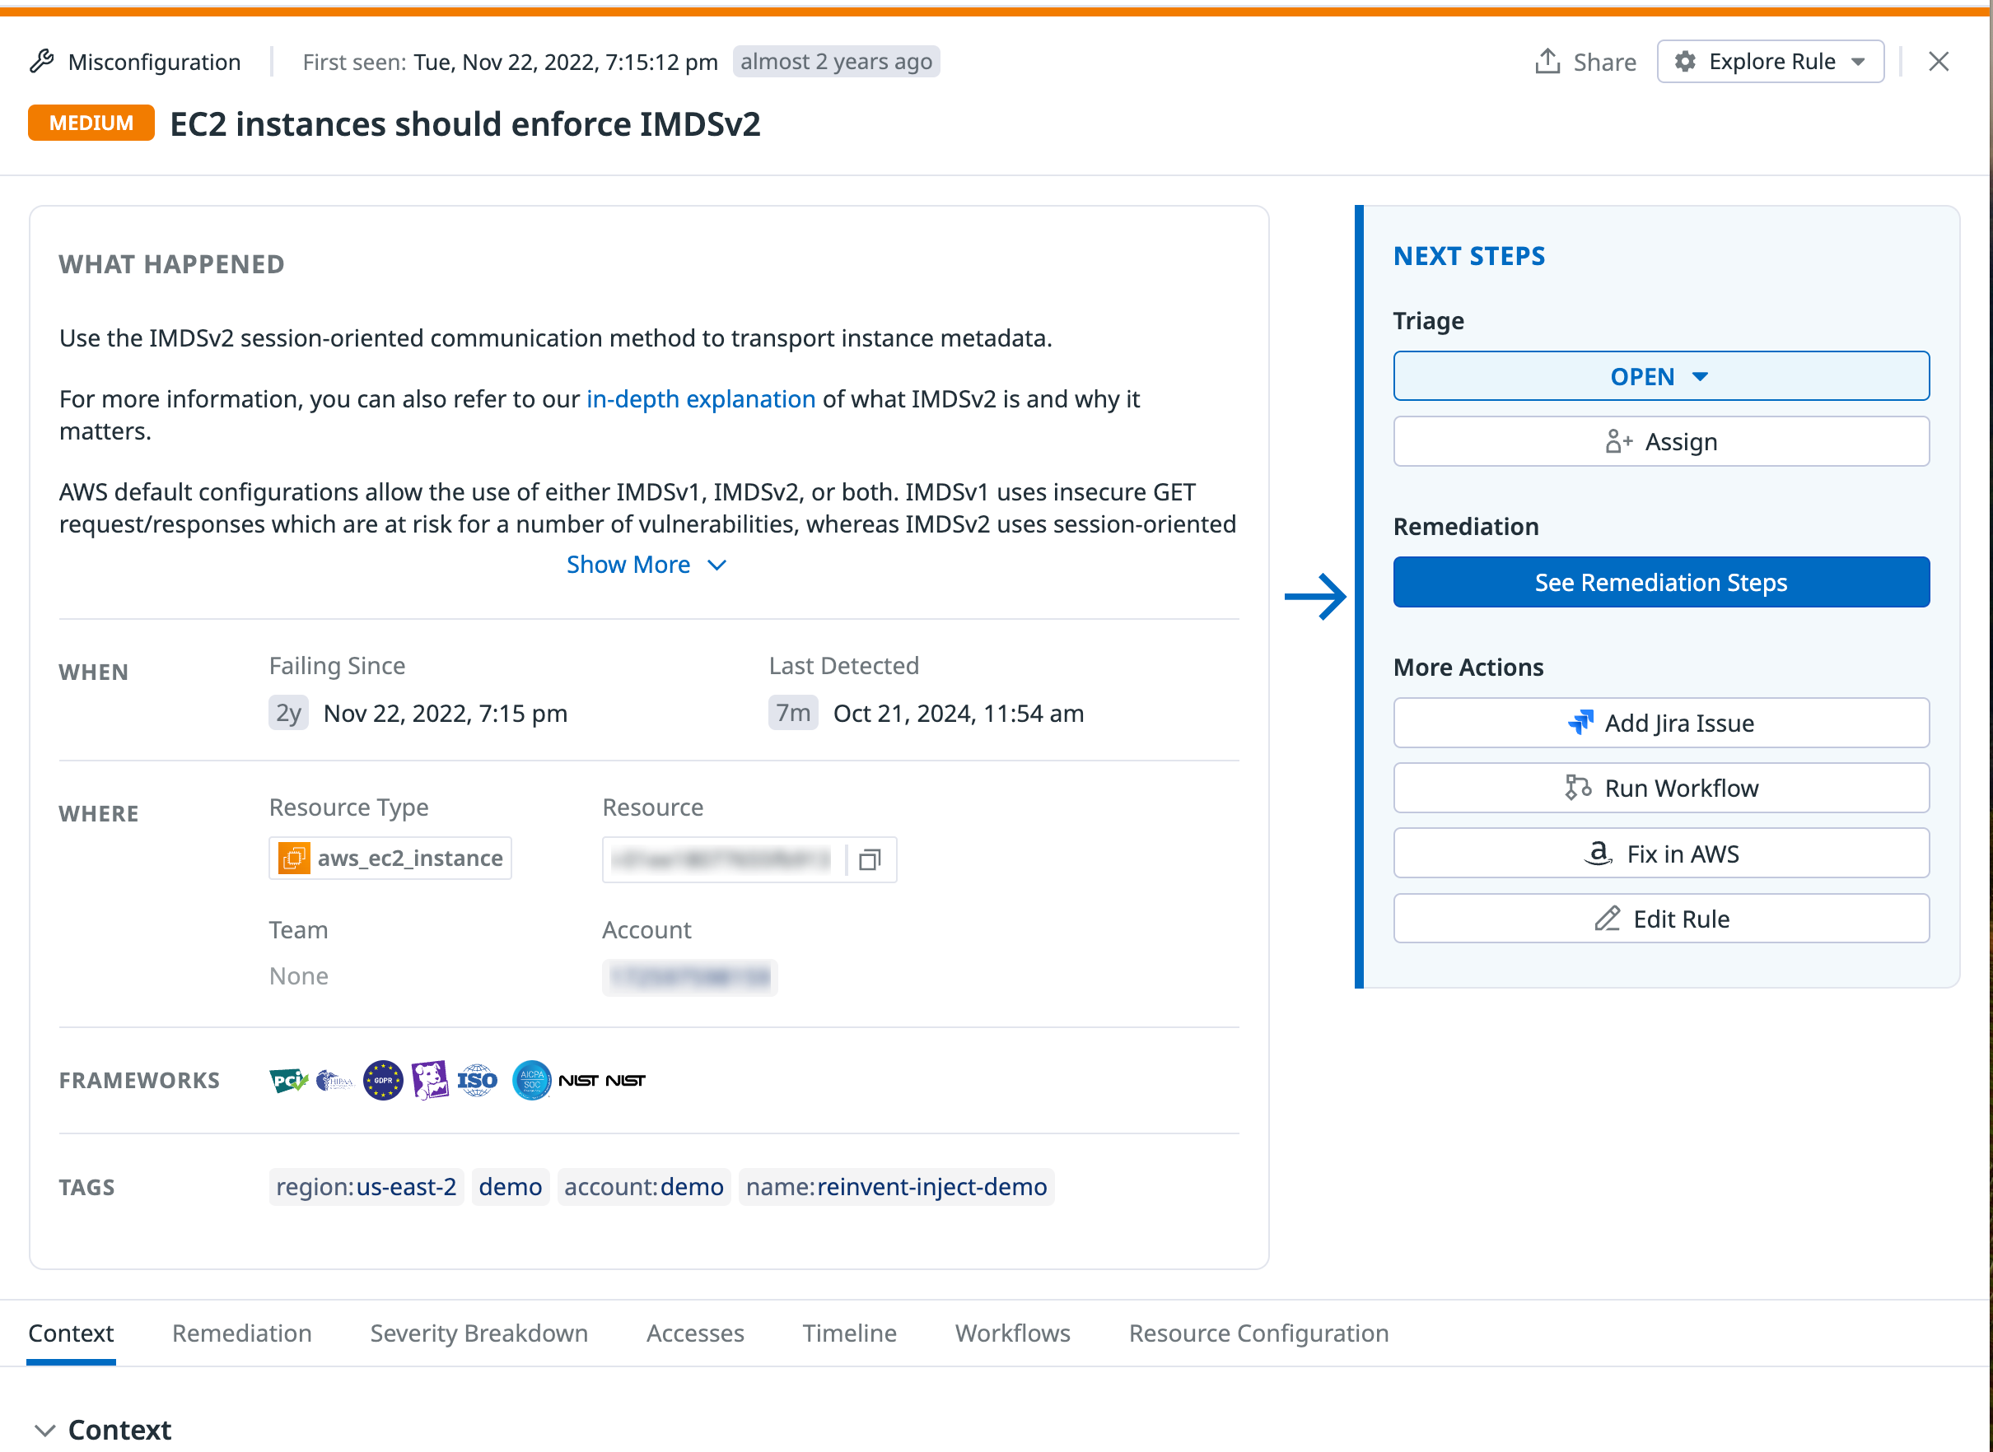This screenshot has height=1452, width=1993.
Task: Click the PCI framework icon
Action: click(287, 1079)
